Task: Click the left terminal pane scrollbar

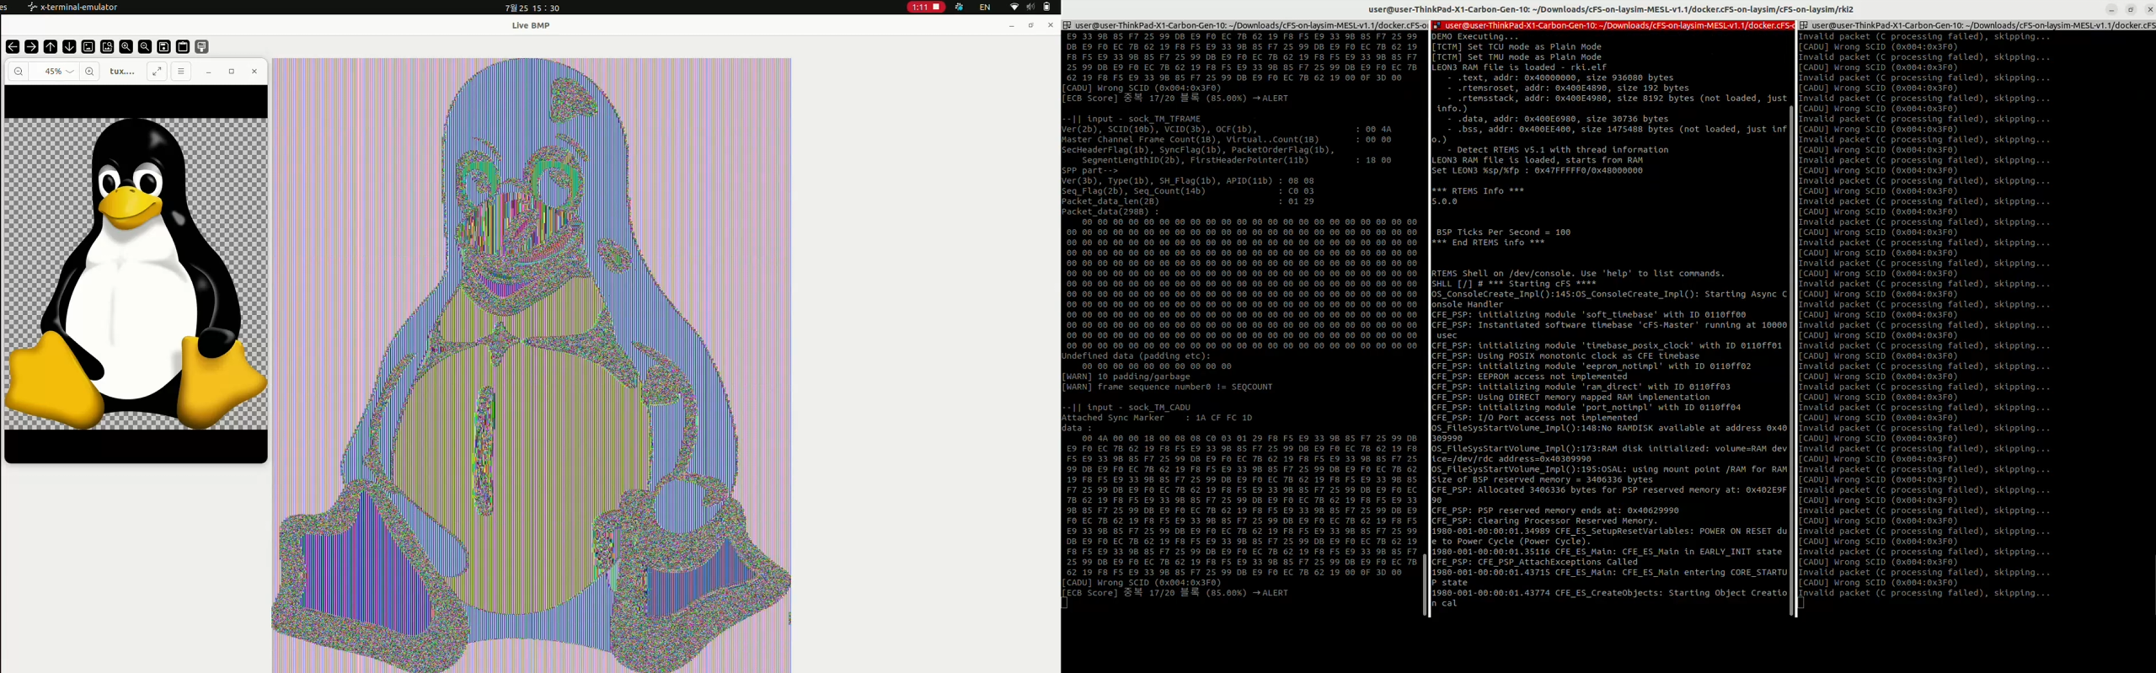Action: click(x=1426, y=585)
